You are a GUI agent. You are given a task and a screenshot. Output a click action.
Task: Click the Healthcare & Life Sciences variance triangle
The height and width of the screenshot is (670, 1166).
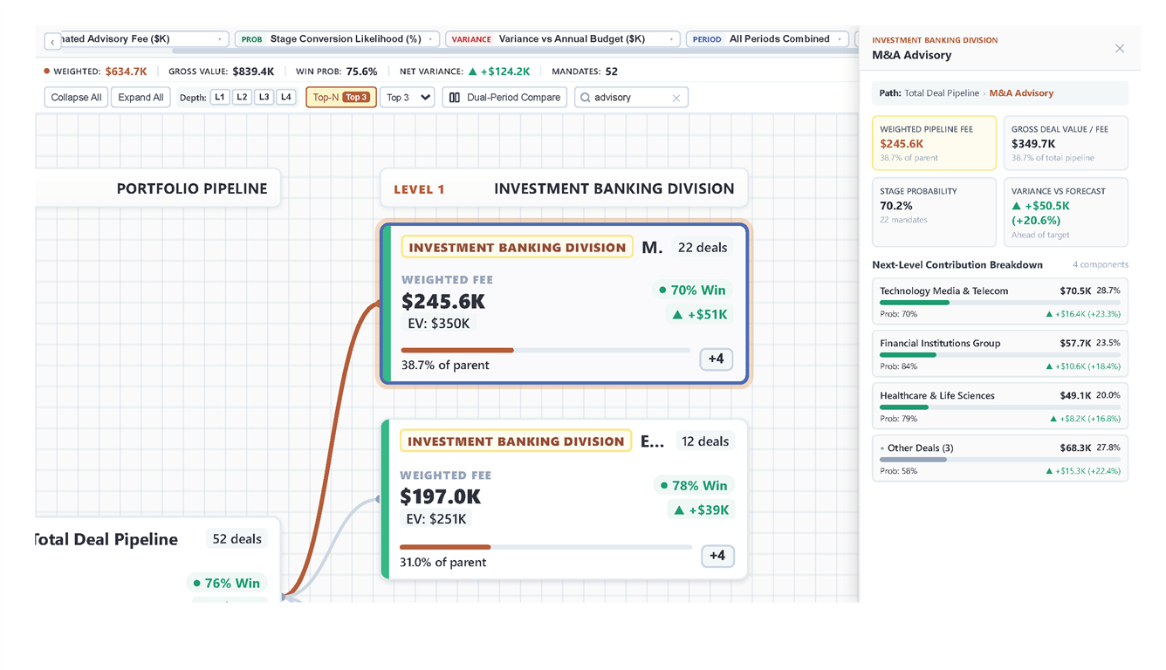pos(1054,419)
